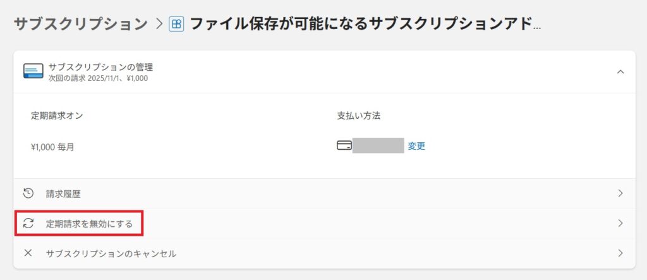This screenshot has height=280, width=647.
Task: Click the サブスクリプションの管理 header text
Action: 100,66
